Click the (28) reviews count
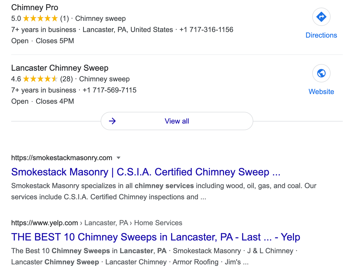357x272 pixels. tap(67, 79)
